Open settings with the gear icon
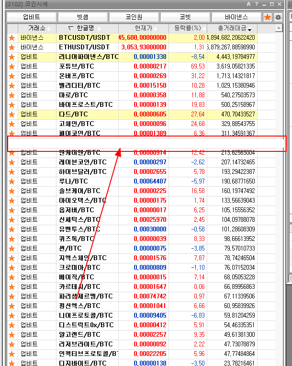292x366 pixels. tap(278, 17)
